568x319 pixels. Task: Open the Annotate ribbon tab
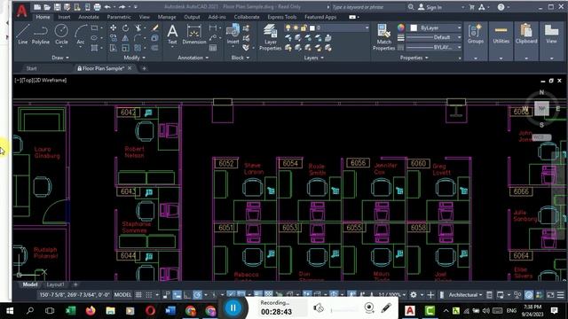(x=89, y=17)
